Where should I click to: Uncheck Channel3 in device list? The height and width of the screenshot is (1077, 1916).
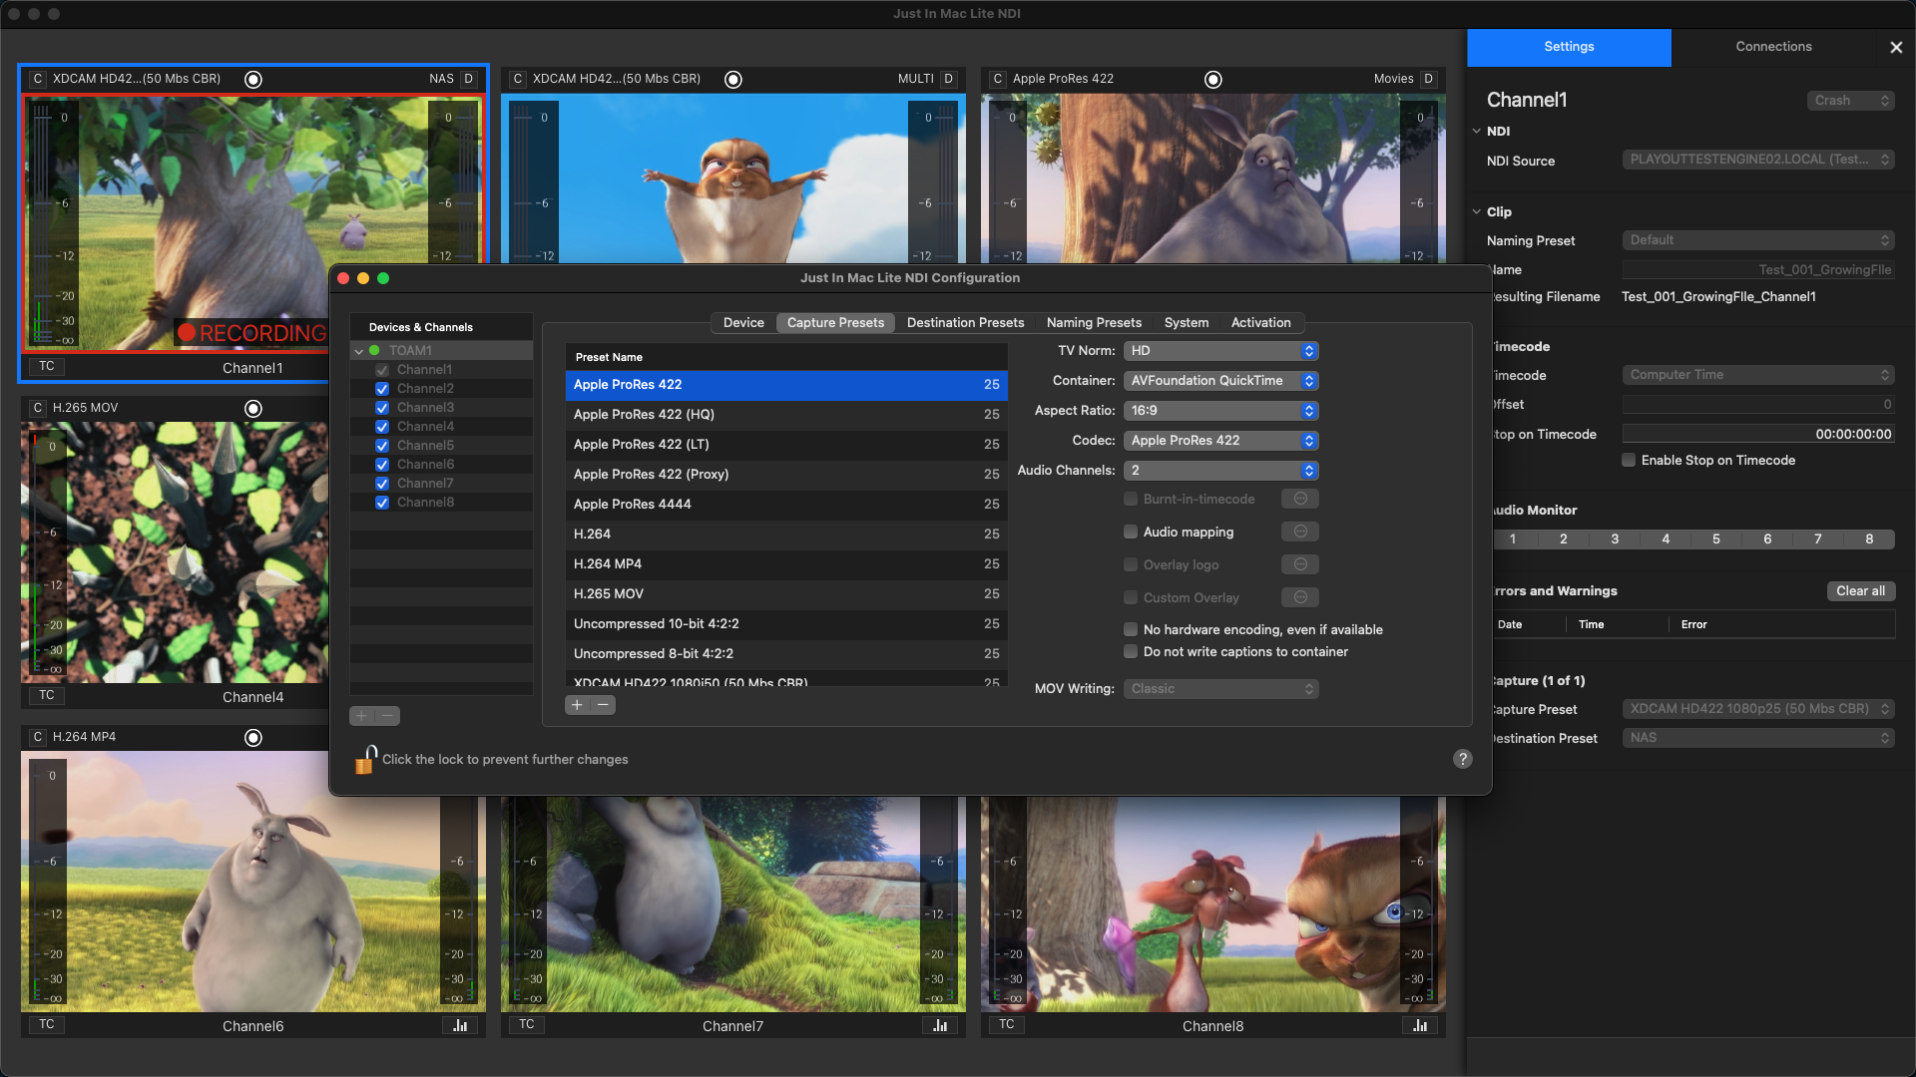(382, 408)
